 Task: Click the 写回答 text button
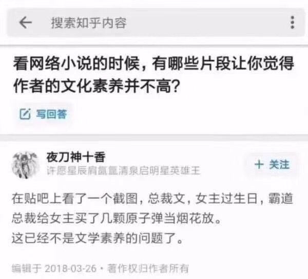coord(51,114)
